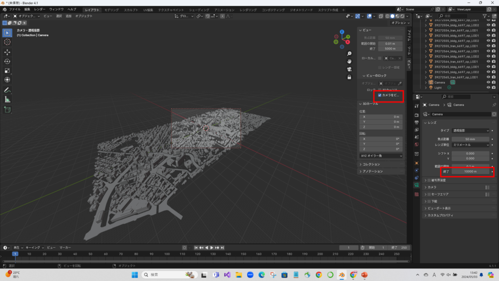Select the Rotate tool in the left toolbar
Image resolution: width=499 pixels, height=281 pixels.
7,61
